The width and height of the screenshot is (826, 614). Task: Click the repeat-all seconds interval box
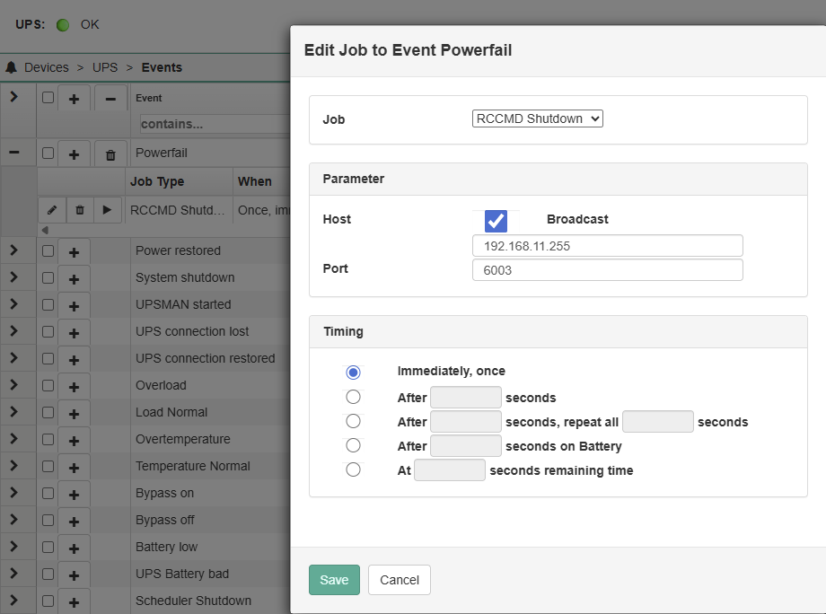click(657, 421)
